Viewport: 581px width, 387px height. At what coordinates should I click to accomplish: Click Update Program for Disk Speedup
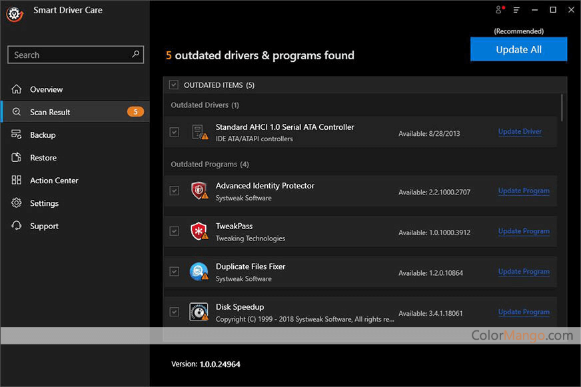524,312
